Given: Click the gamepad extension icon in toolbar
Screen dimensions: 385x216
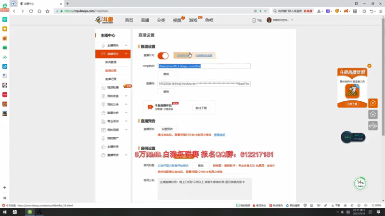Looking at the screenshot, I should [x=346, y=11].
